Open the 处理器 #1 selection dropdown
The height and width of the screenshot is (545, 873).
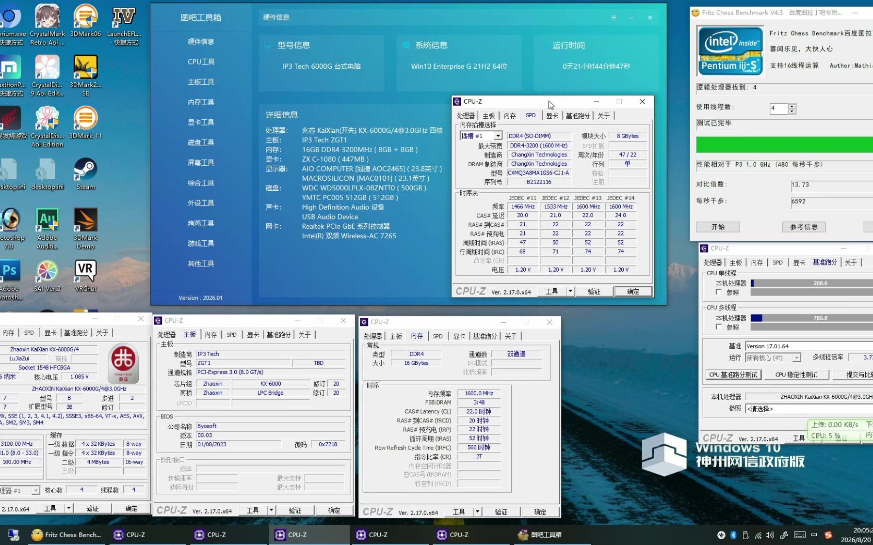[x=35, y=490]
